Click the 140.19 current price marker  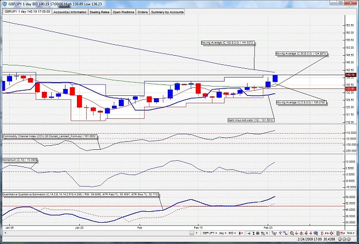coord(350,75)
